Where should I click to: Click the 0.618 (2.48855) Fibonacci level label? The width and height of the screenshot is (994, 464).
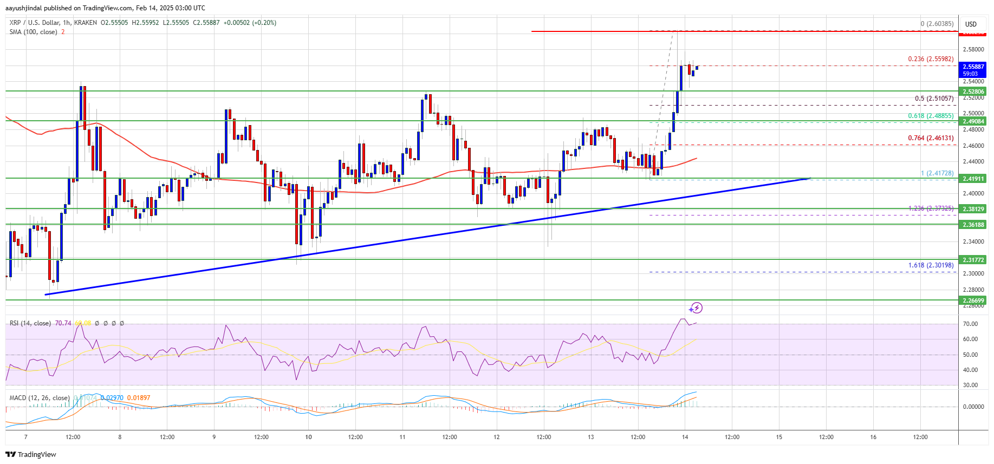[x=931, y=116]
